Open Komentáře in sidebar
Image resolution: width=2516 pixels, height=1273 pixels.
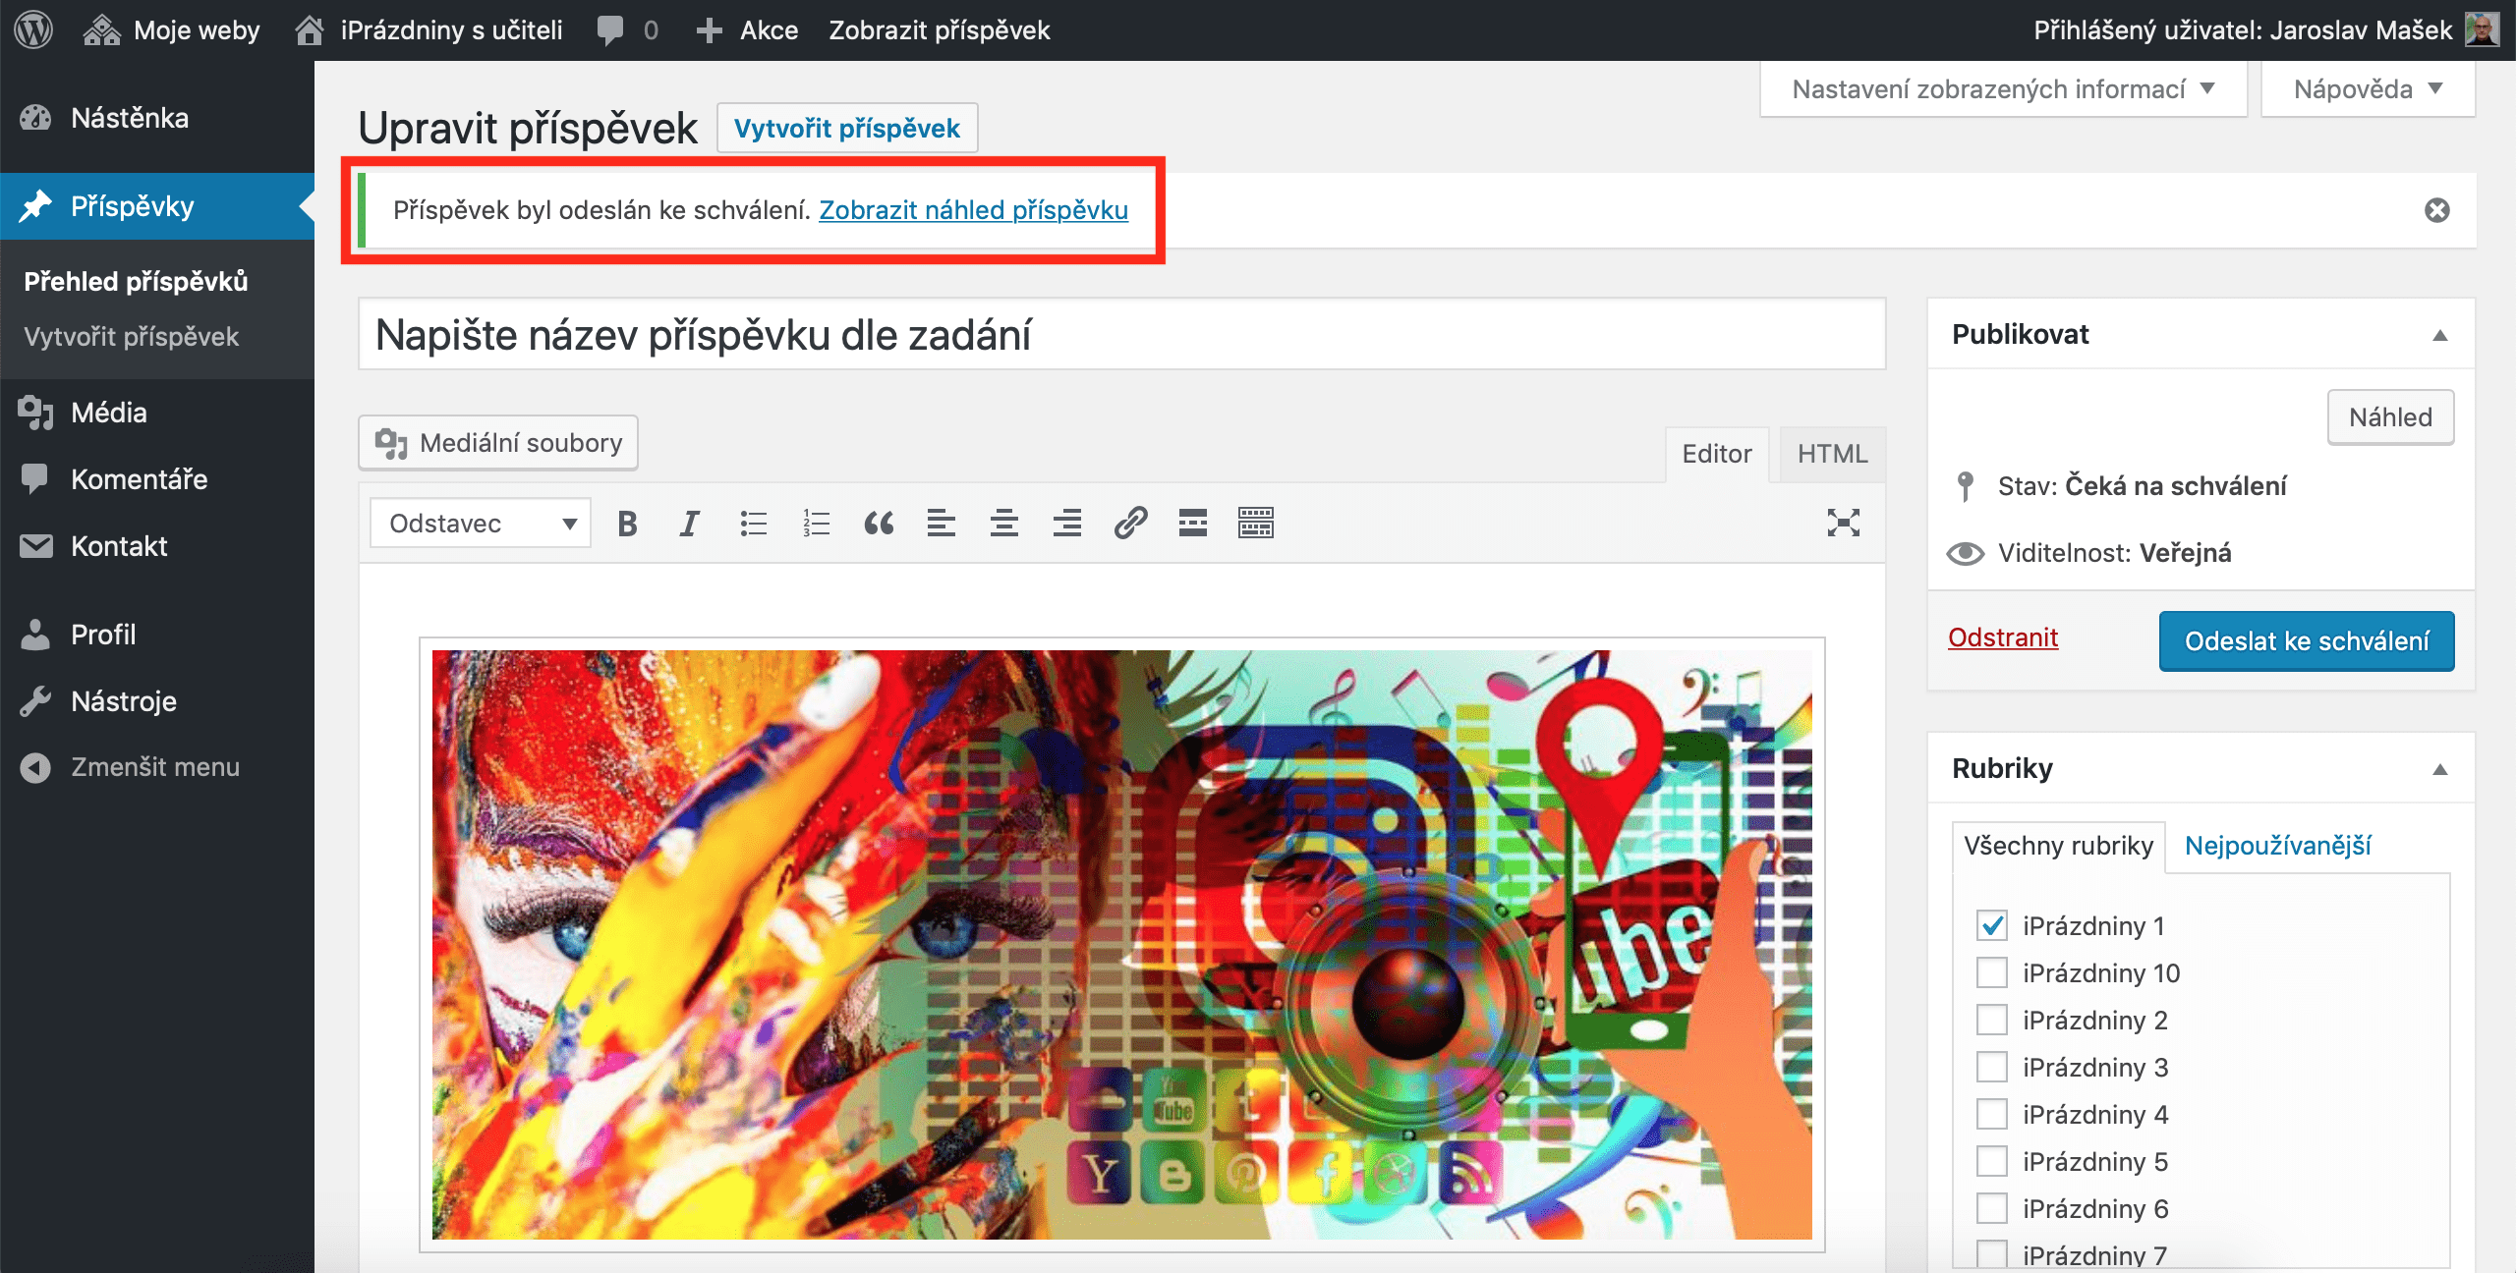click(157, 479)
